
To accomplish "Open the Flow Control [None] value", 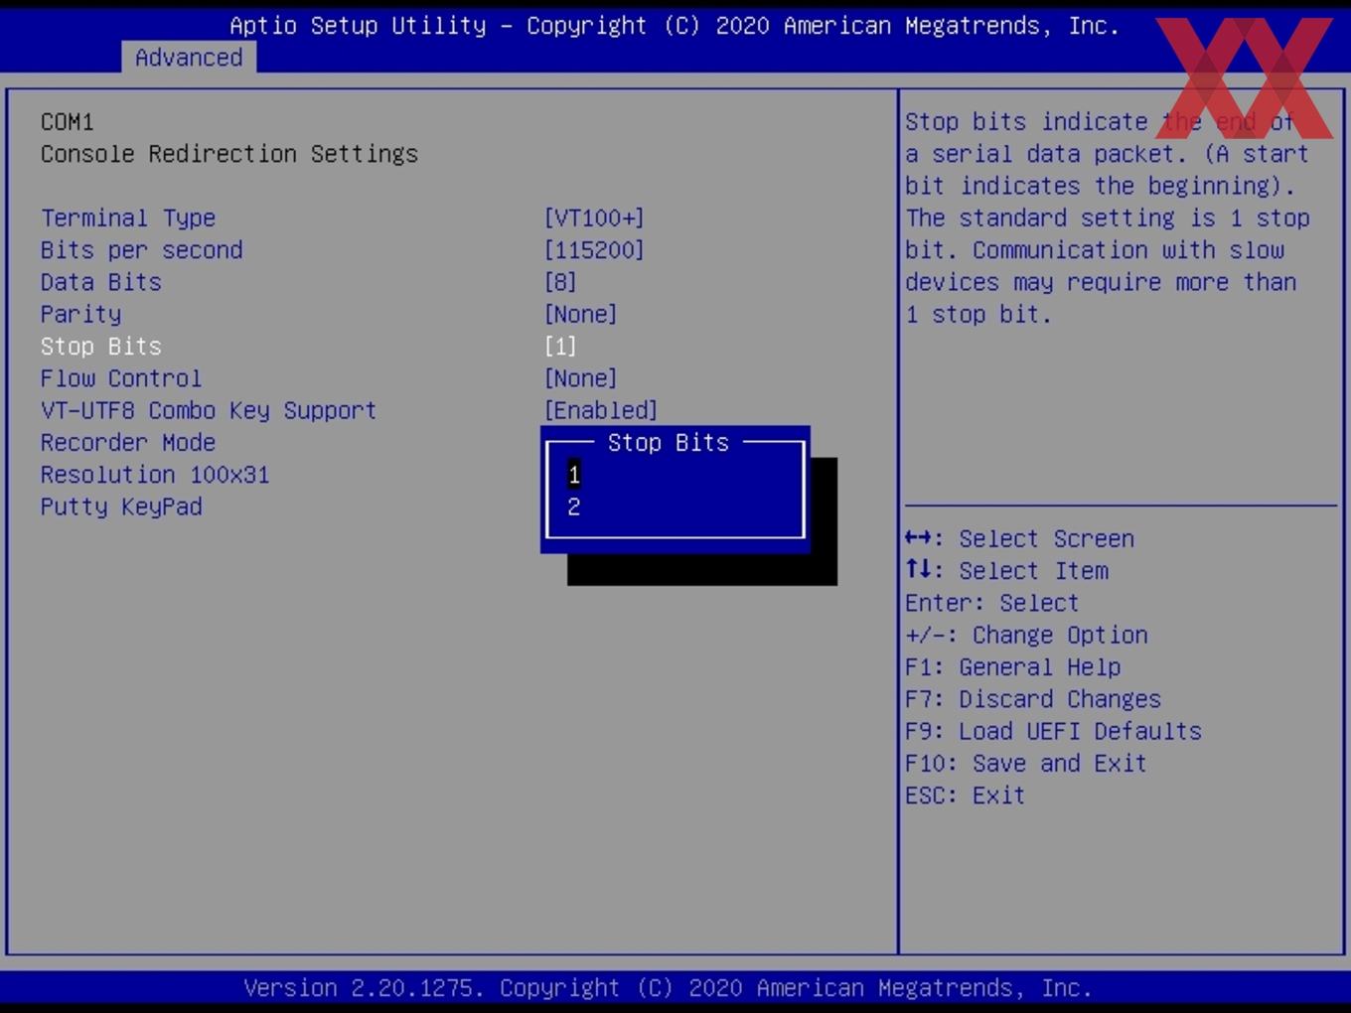I will tap(581, 378).
